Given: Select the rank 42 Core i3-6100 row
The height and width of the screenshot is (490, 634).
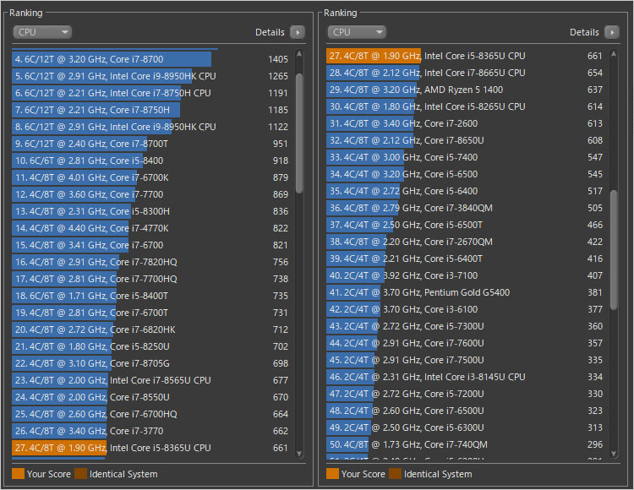Looking at the screenshot, I should coord(465,309).
